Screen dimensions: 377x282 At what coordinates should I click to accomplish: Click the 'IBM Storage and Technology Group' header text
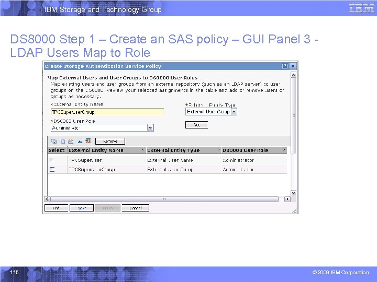pyautogui.click(x=103, y=9)
